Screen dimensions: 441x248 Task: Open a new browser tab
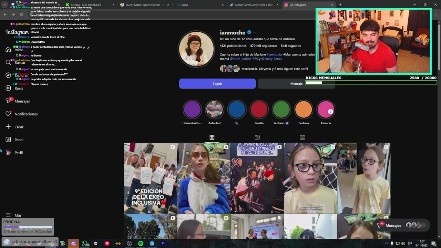340,5
